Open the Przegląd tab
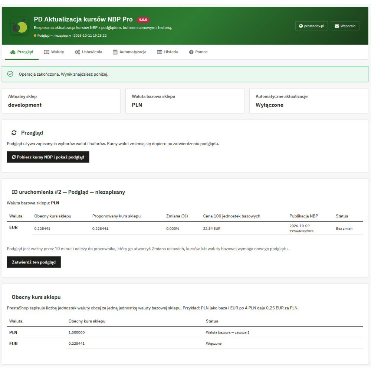 click(22, 52)
